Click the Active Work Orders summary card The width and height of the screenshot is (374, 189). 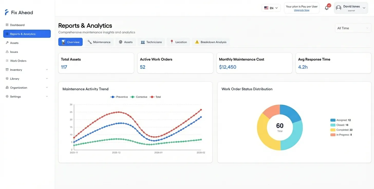(x=175, y=63)
